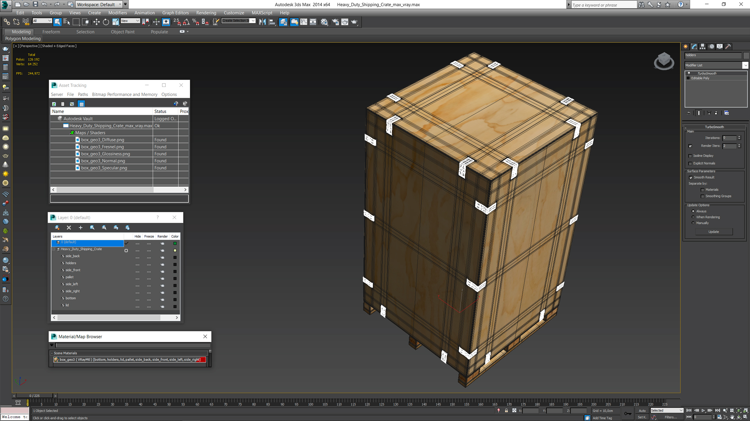
Task: Switch to the Display command panel
Action: pyautogui.click(x=720, y=46)
